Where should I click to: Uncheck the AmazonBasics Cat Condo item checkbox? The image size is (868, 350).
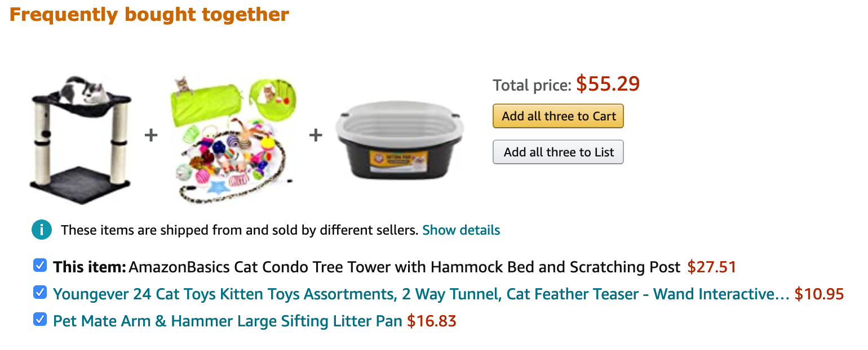[40, 265]
